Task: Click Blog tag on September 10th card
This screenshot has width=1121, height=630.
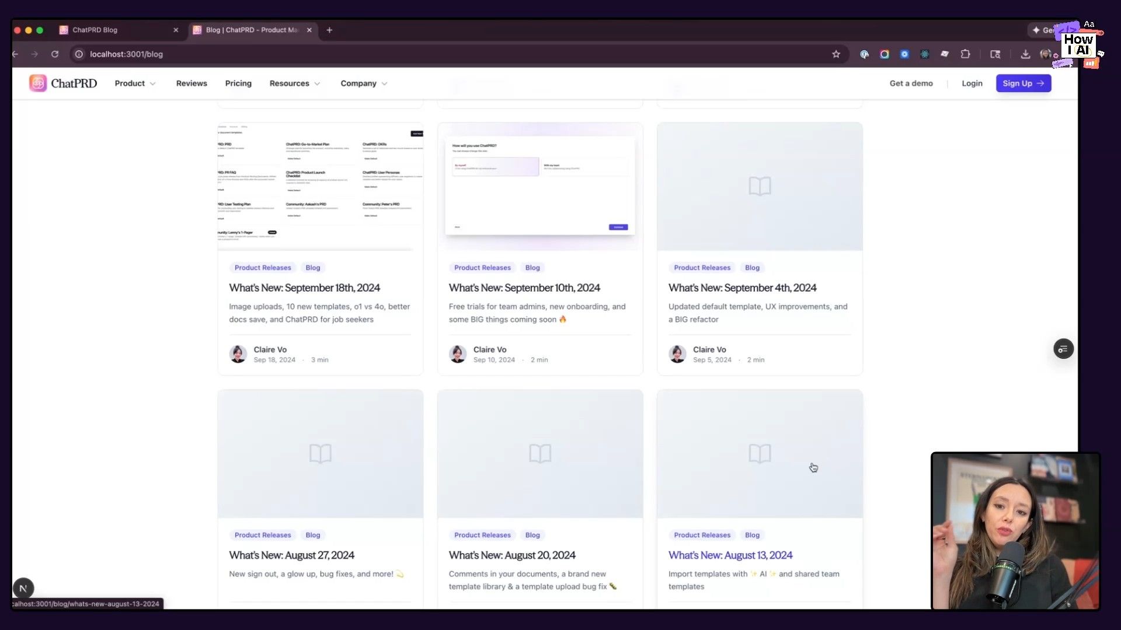Action: click(532, 268)
